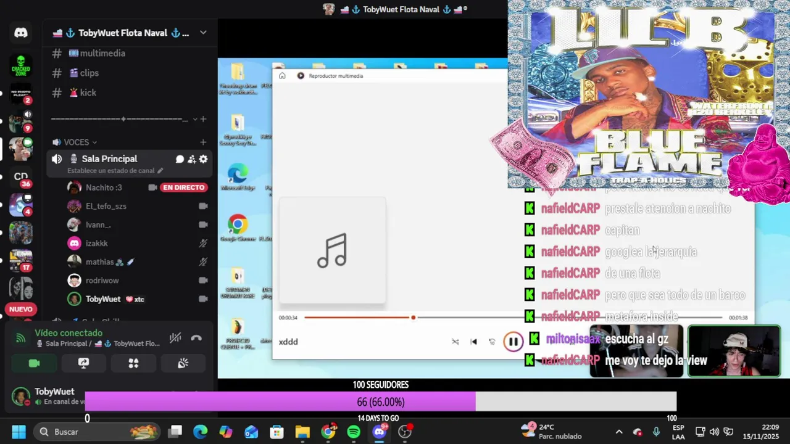The height and width of the screenshot is (444, 790).
Task: Click track title xddd in media player
Action: point(288,342)
